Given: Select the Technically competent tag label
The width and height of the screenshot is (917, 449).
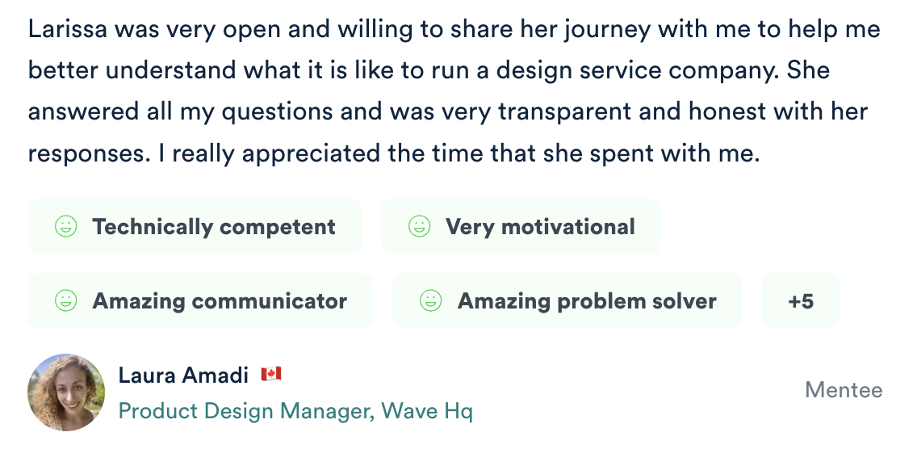Looking at the screenshot, I should (213, 227).
